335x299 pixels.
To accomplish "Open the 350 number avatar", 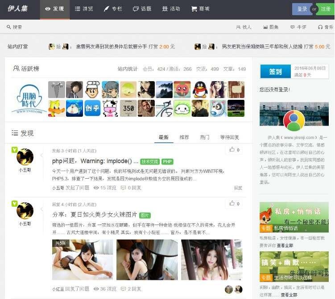I will point(128,108).
